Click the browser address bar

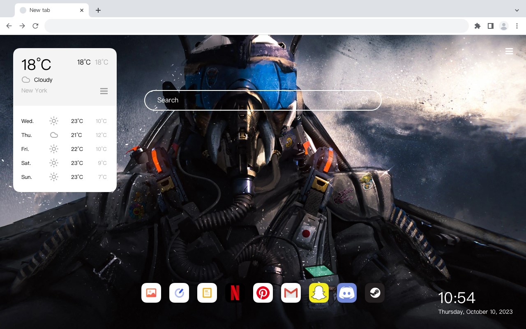256,26
